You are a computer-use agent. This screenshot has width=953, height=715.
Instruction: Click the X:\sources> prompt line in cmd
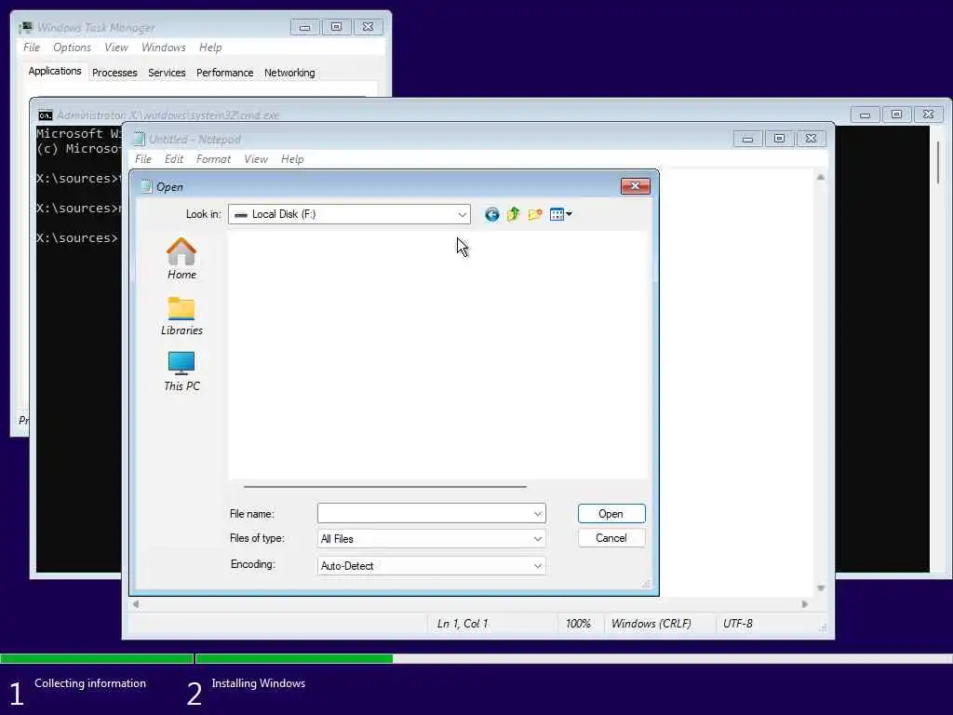click(77, 237)
